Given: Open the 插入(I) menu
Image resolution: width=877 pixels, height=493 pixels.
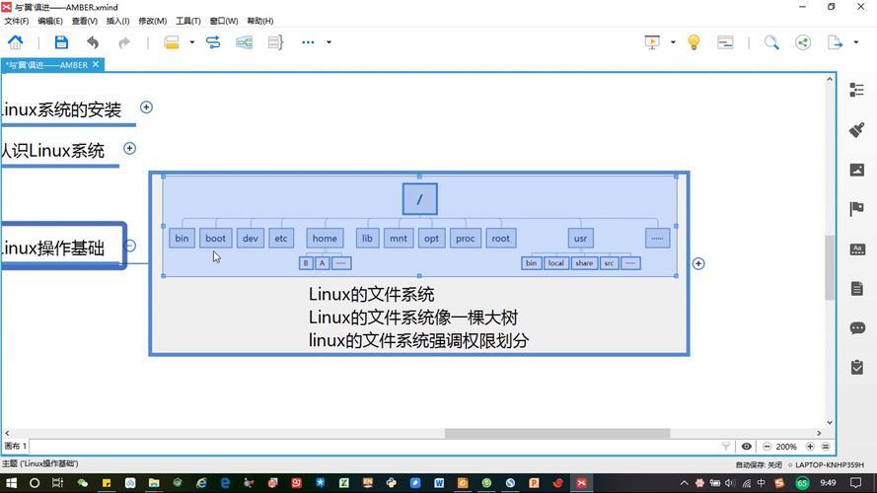Looking at the screenshot, I should (118, 21).
